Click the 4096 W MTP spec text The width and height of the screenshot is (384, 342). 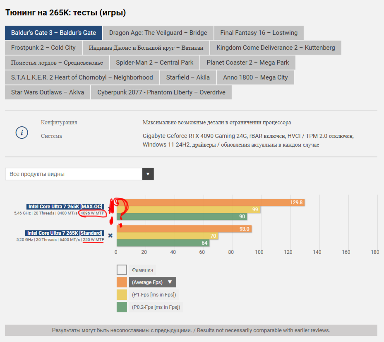coord(92,213)
